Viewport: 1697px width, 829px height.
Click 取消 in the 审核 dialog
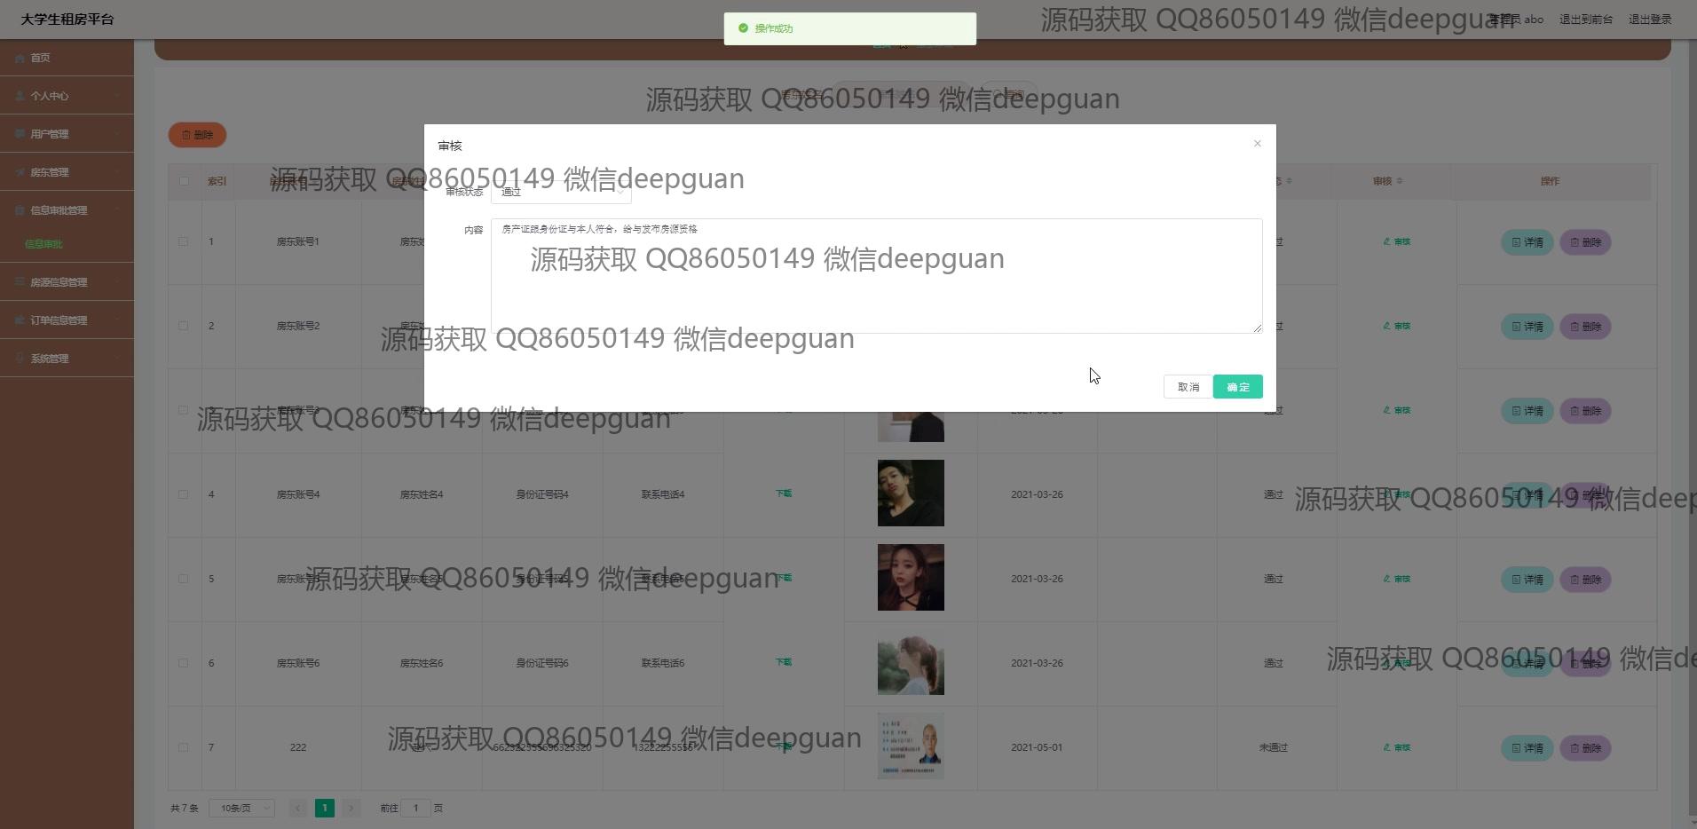pos(1188,387)
